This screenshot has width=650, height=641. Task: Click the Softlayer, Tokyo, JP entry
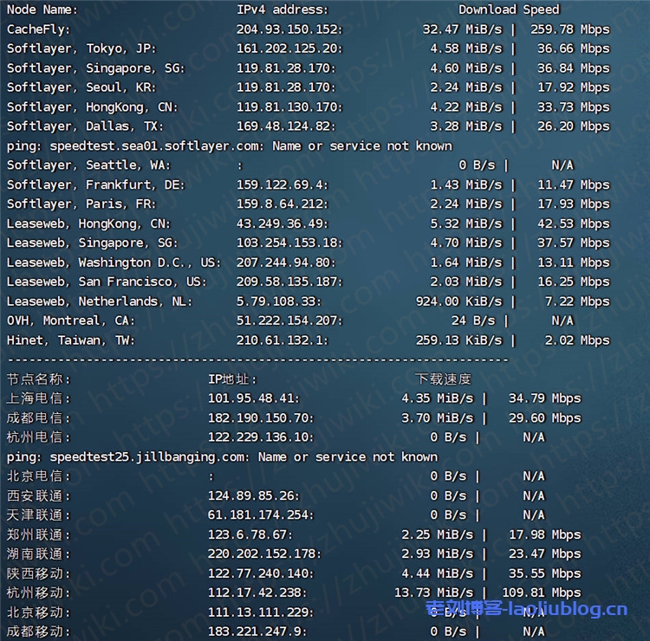click(81, 49)
